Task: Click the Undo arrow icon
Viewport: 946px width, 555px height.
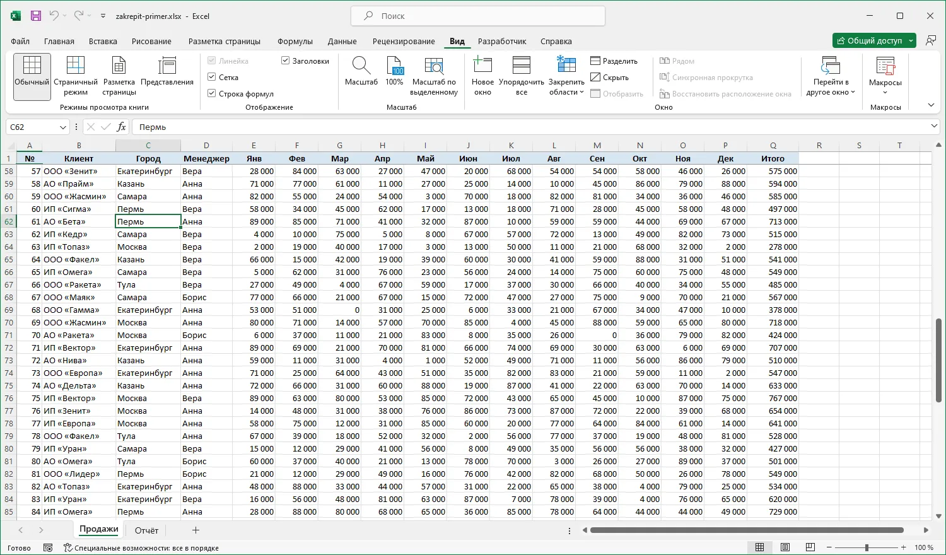Action: tap(54, 16)
